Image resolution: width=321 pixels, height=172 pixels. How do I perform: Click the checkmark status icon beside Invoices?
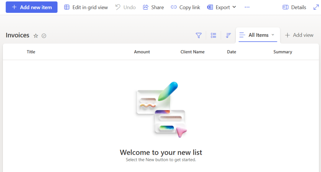pos(44,36)
